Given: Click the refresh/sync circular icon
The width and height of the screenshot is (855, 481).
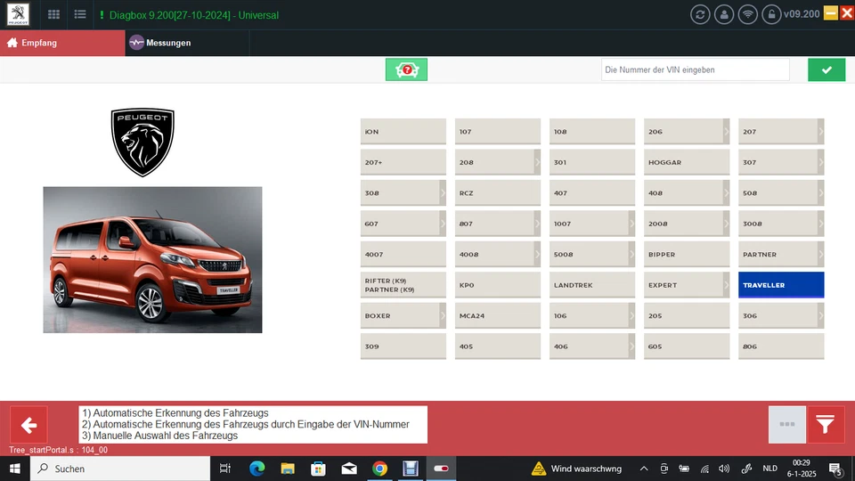Looking at the screenshot, I should pyautogui.click(x=700, y=15).
